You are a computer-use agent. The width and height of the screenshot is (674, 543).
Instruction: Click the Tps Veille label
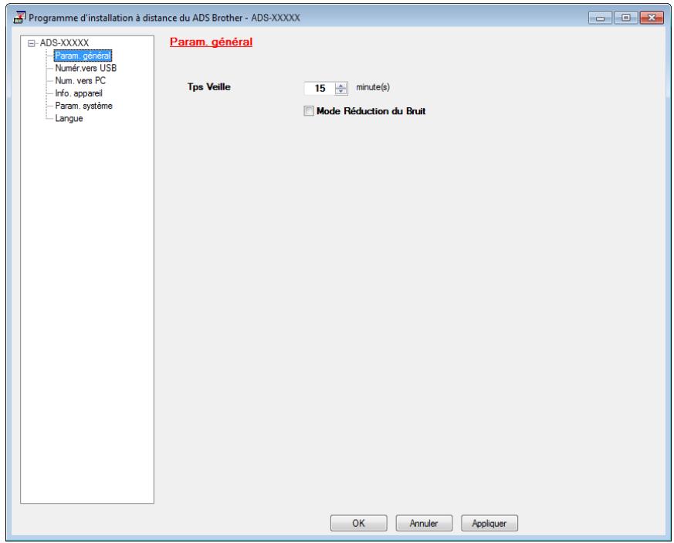[x=209, y=87]
